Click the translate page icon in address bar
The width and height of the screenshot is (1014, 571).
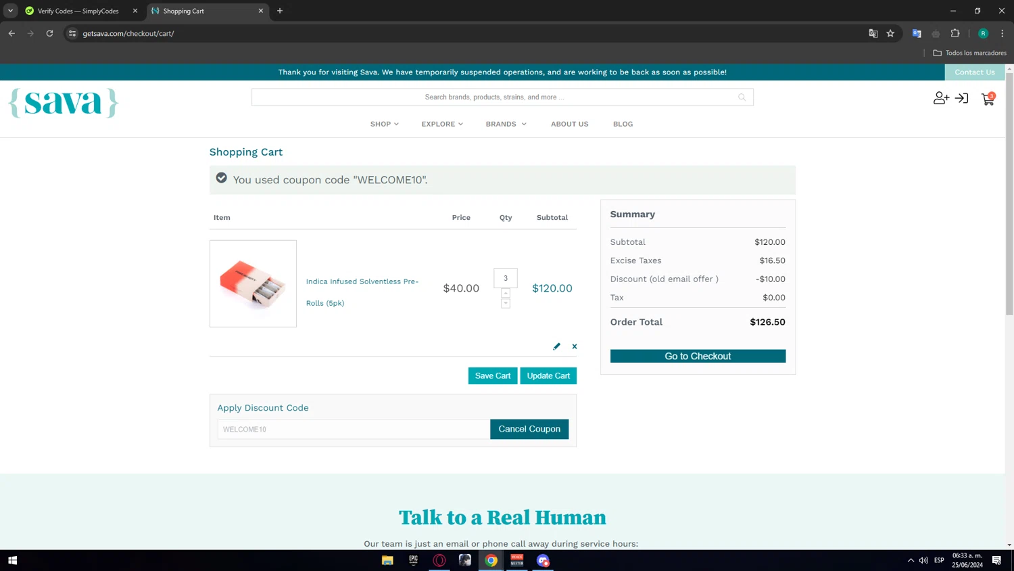[x=873, y=33]
